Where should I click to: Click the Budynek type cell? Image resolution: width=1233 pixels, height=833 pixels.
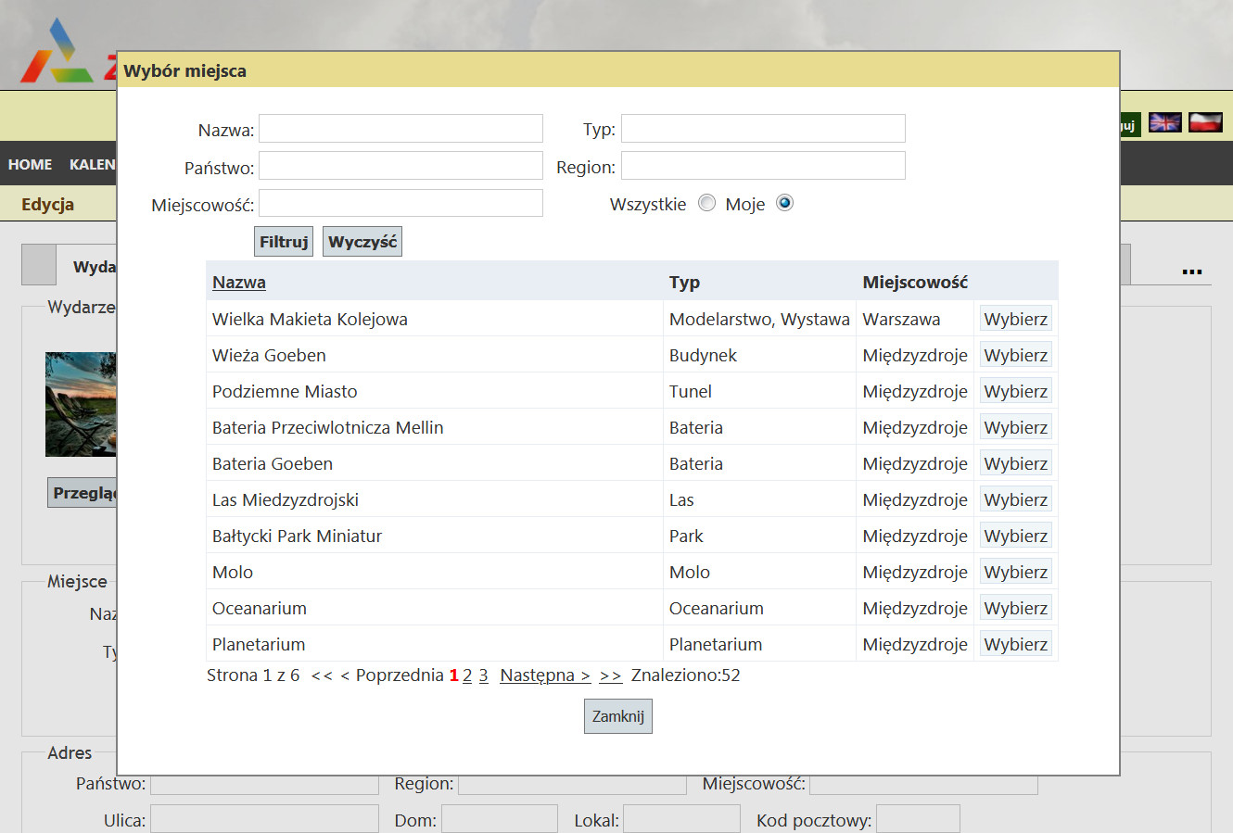tap(759, 355)
